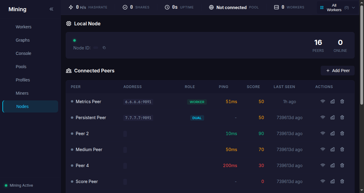
Task: Open stats chart for Peer 4
Action: pos(333,166)
